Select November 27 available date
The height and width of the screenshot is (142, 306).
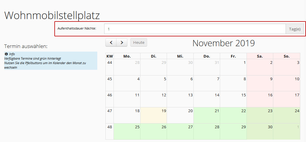point(180,131)
